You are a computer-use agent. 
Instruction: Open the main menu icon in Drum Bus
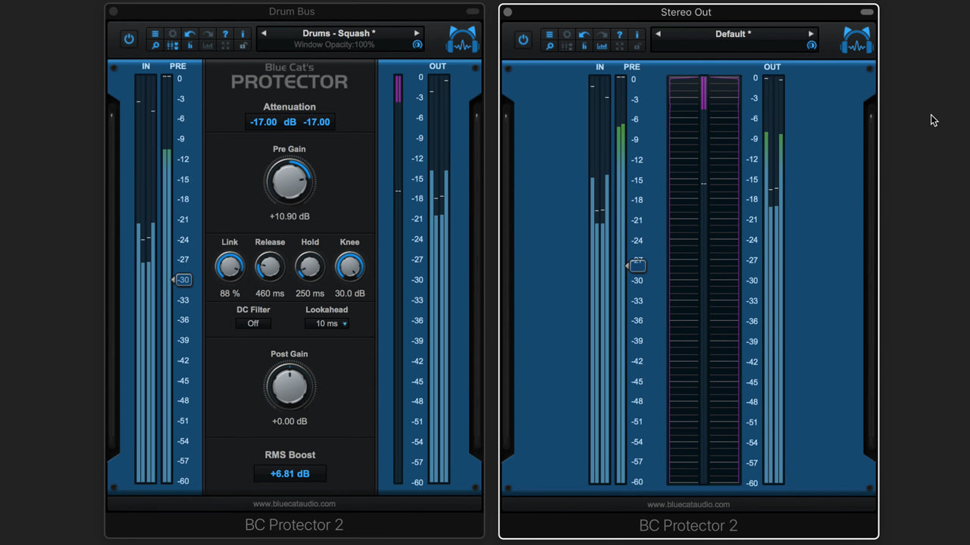click(155, 33)
